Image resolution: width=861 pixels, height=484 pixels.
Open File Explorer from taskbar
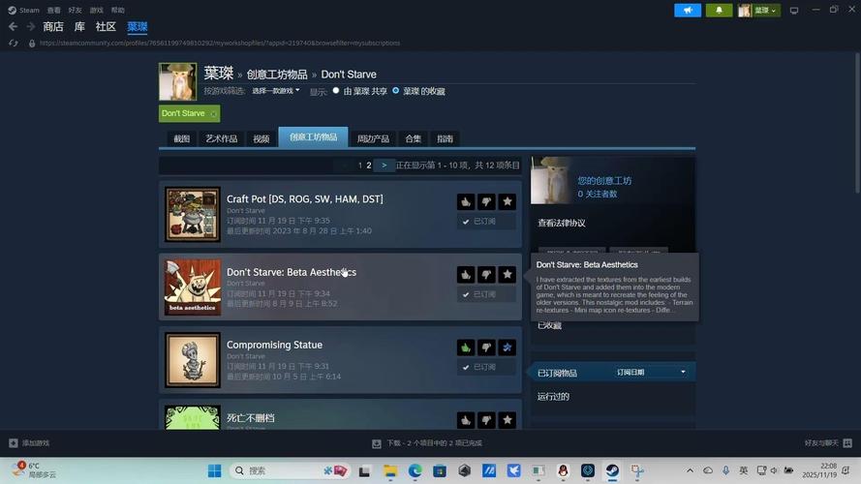coord(390,470)
